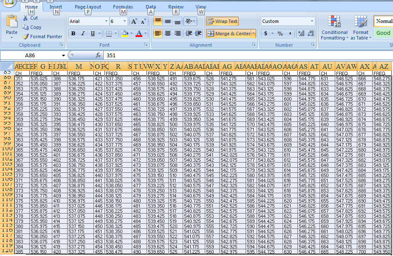Click formula bar showing 351
This screenshot has height=256, width=393.
[x=248, y=55]
